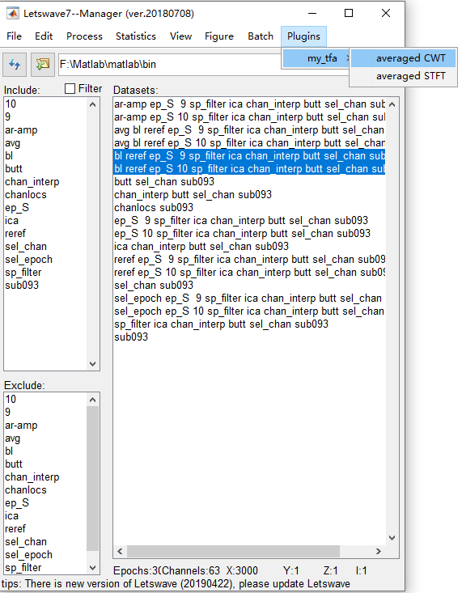
Task: Open the File menu
Action: tap(14, 36)
